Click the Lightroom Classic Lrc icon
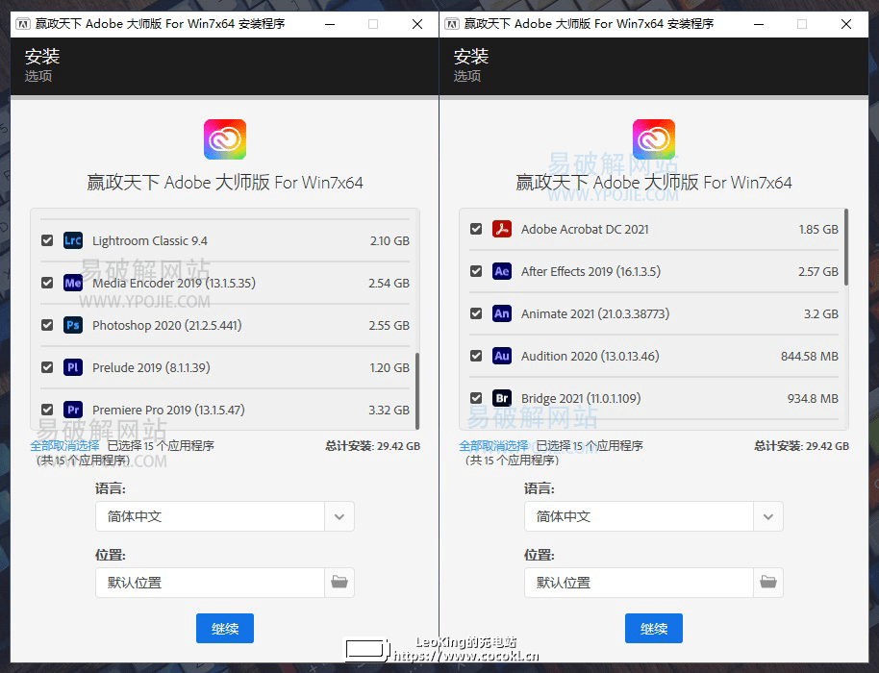 [x=73, y=240]
